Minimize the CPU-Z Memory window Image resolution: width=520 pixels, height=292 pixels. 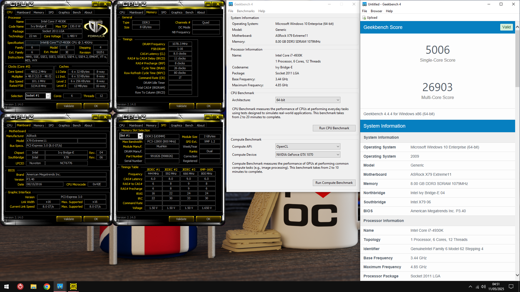pos(208,4)
